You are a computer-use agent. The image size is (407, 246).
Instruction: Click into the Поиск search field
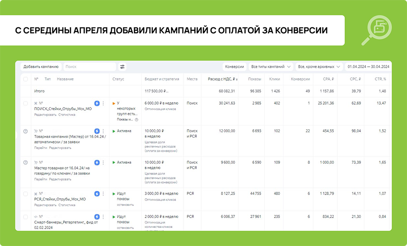pos(90,67)
